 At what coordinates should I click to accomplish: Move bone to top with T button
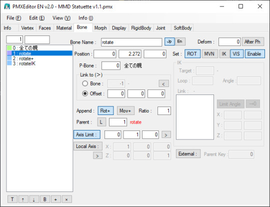[x=12, y=199]
